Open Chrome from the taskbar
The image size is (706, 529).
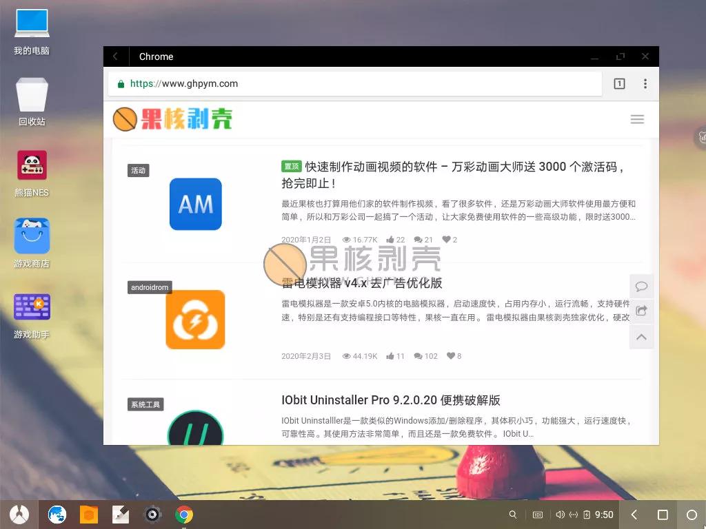pos(183,515)
